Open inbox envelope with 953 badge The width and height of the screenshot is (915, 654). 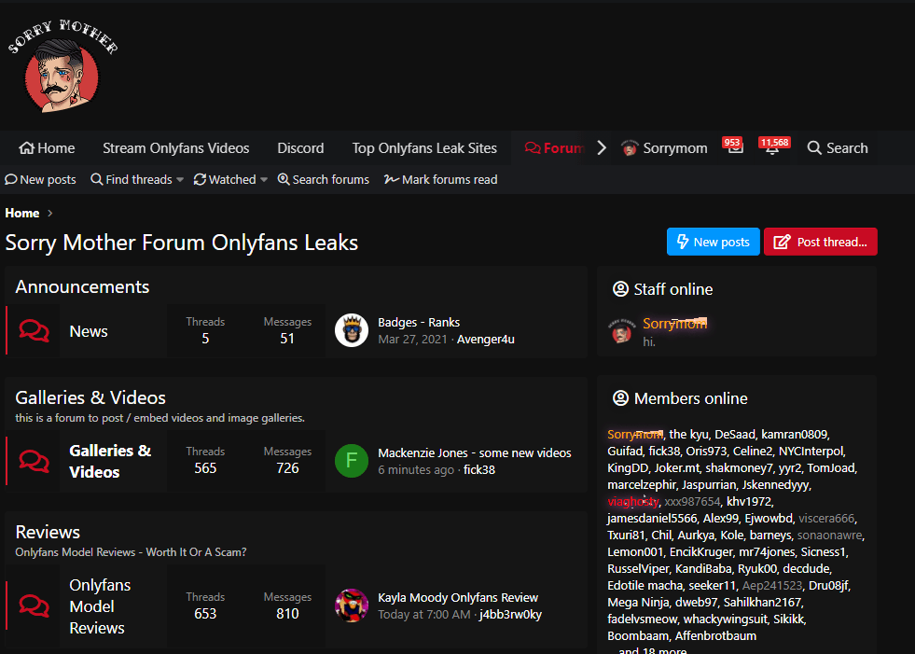pyautogui.click(x=735, y=147)
